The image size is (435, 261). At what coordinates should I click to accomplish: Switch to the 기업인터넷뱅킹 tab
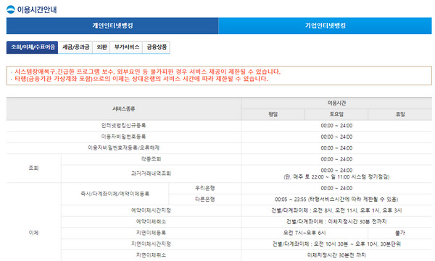point(325,26)
